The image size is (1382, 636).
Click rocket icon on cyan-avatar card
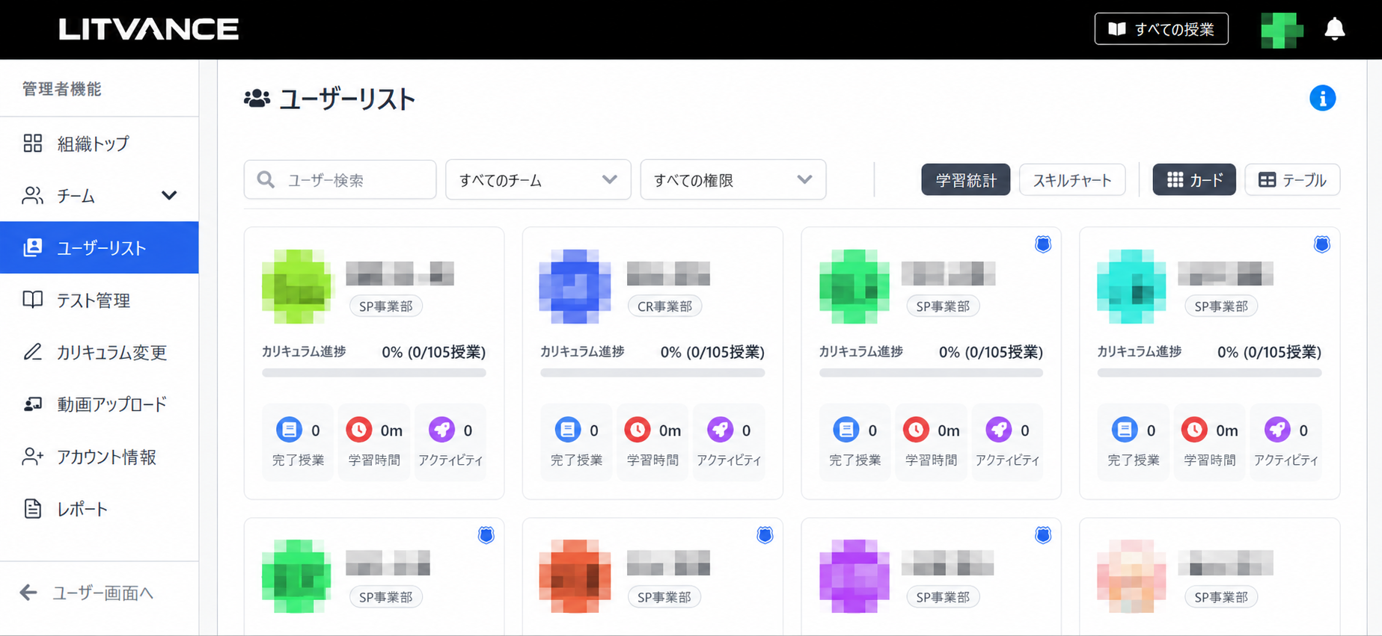pyautogui.click(x=1276, y=430)
